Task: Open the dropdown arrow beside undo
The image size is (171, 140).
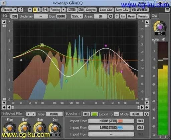Action: (30, 10)
